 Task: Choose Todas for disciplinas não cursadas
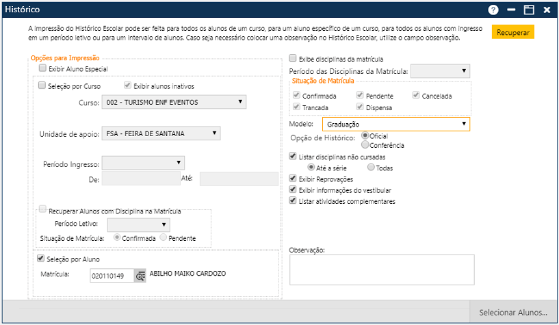pos(372,167)
